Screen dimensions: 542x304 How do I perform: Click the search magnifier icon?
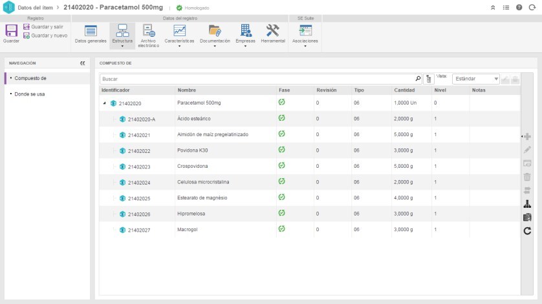[x=418, y=79]
